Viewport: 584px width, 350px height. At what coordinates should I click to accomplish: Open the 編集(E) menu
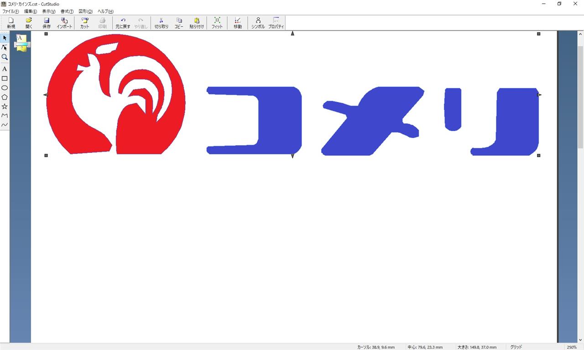pyautogui.click(x=31, y=11)
